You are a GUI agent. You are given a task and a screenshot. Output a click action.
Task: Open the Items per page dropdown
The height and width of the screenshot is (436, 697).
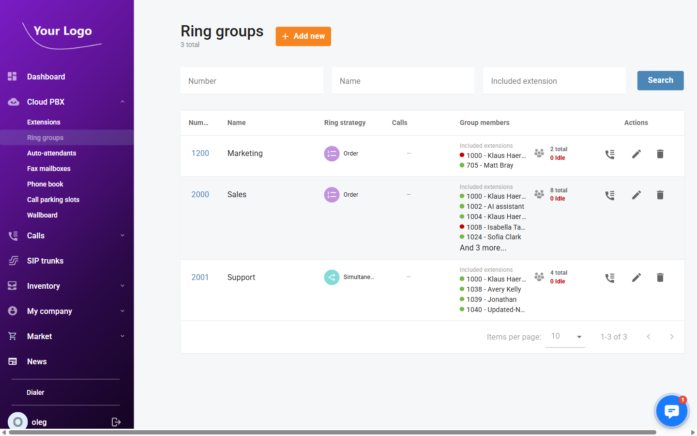tap(565, 336)
